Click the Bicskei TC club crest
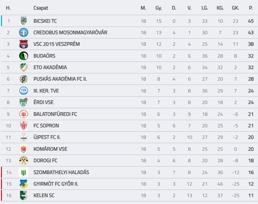Screen dimensions: 258x204 tap(24, 21)
